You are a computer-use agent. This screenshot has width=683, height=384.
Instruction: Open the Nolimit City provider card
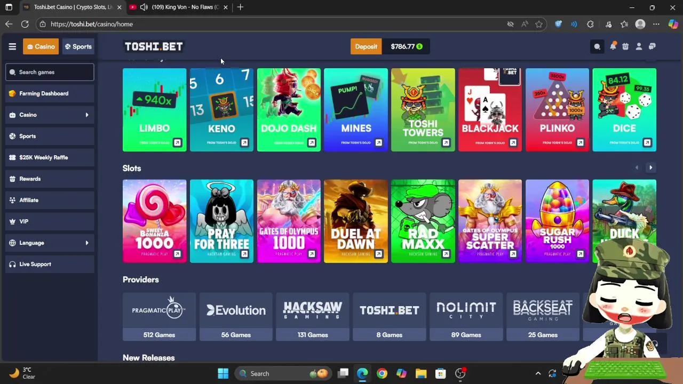coord(466,316)
